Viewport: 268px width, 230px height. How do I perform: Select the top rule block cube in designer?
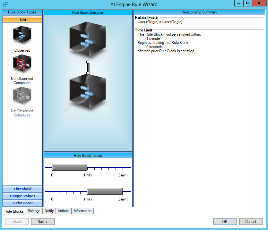[88, 39]
